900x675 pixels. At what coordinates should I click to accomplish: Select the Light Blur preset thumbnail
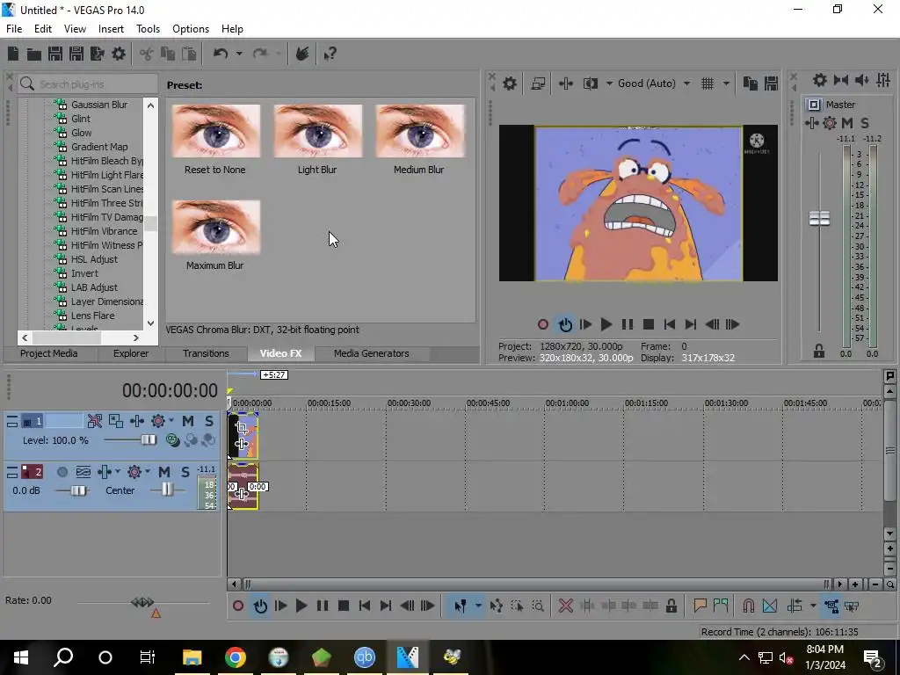click(317, 132)
